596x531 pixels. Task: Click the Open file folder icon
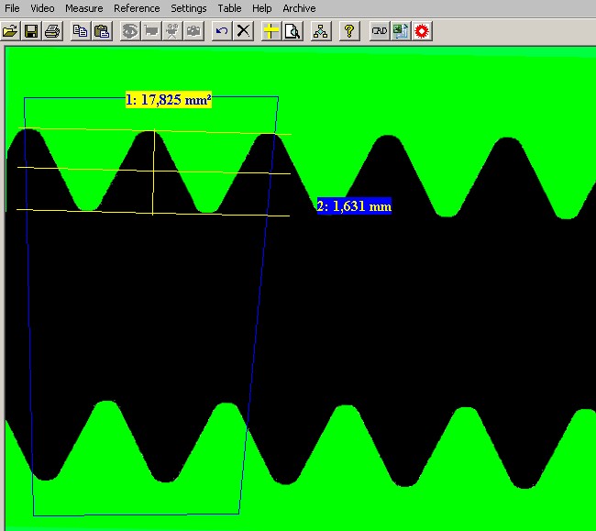point(10,31)
